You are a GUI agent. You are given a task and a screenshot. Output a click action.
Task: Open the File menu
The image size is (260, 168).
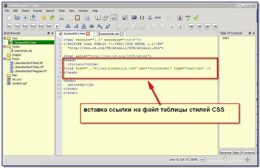coord(7,11)
